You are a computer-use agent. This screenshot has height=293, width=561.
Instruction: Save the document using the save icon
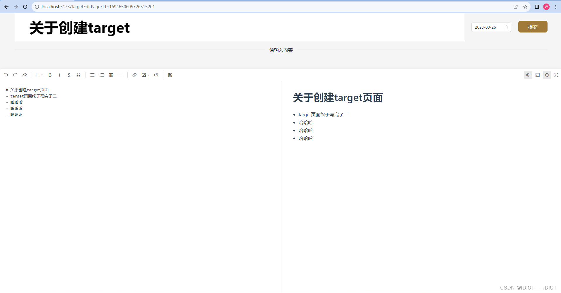[170, 75]
